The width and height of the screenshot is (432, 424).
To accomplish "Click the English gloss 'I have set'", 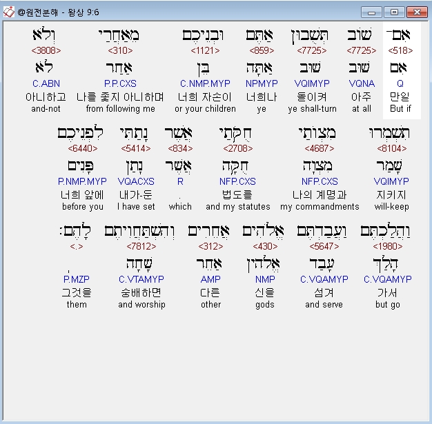I will (136, 207).
